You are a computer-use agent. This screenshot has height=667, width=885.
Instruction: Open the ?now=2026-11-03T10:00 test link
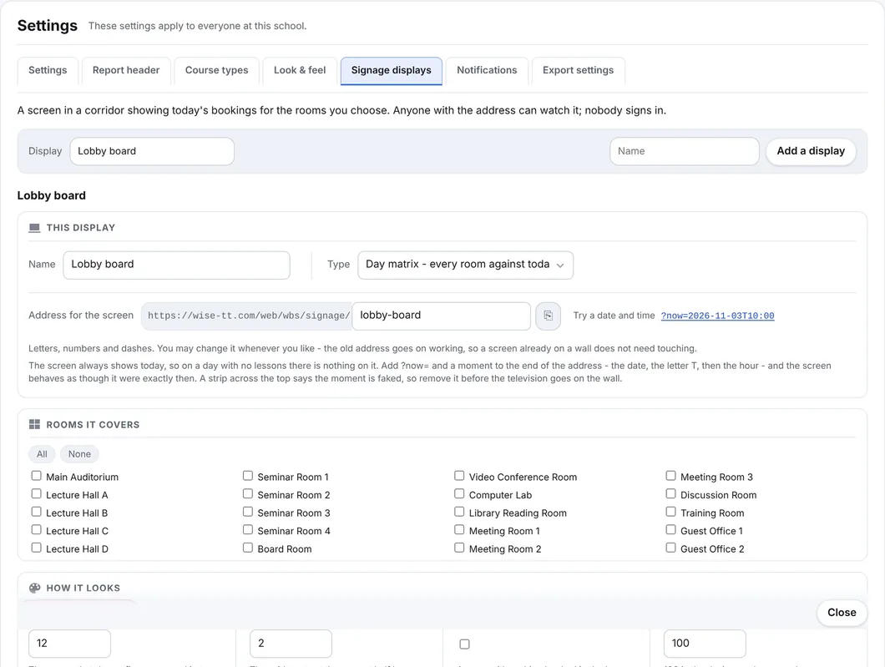[x=717, y=316]
